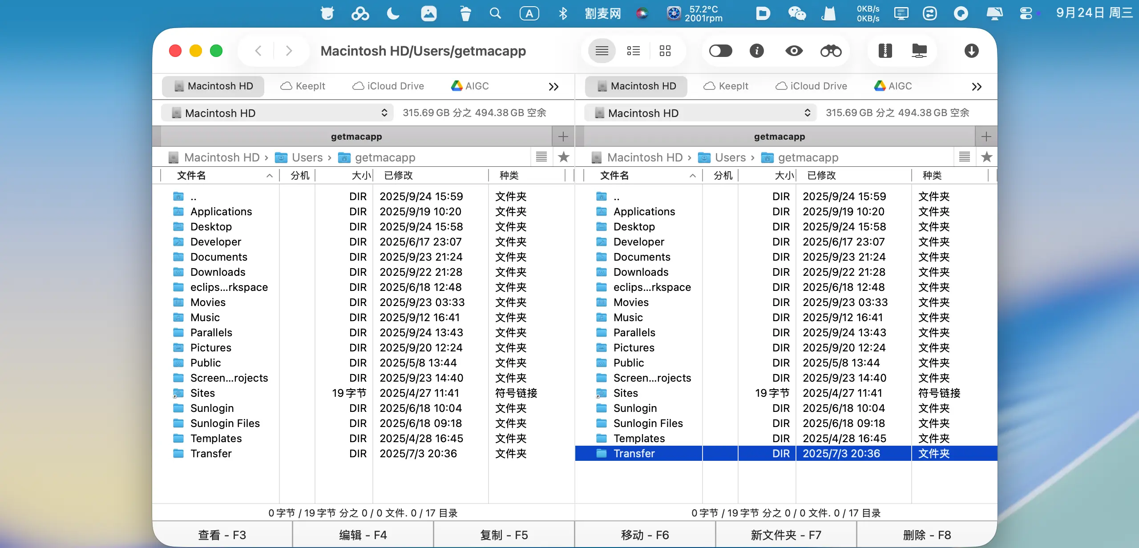Select Downloads folder in left pane
1139x548 pixels.
218,272
